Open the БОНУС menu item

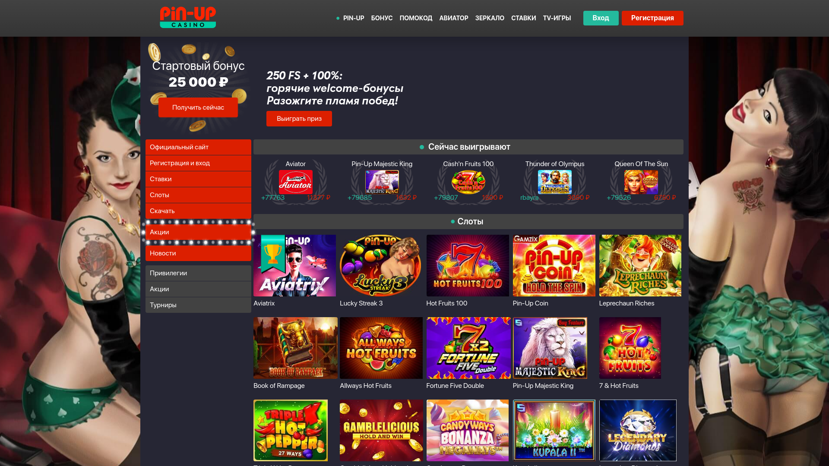(x=382, y=18)
